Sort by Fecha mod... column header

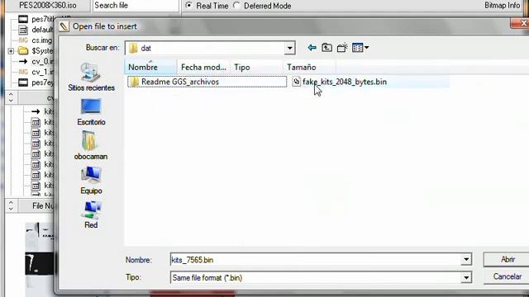coord(203,67)
